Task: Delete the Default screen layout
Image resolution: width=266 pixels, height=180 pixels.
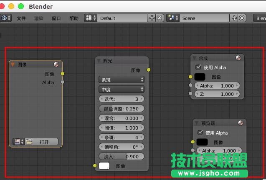Action: coord(160,18)
